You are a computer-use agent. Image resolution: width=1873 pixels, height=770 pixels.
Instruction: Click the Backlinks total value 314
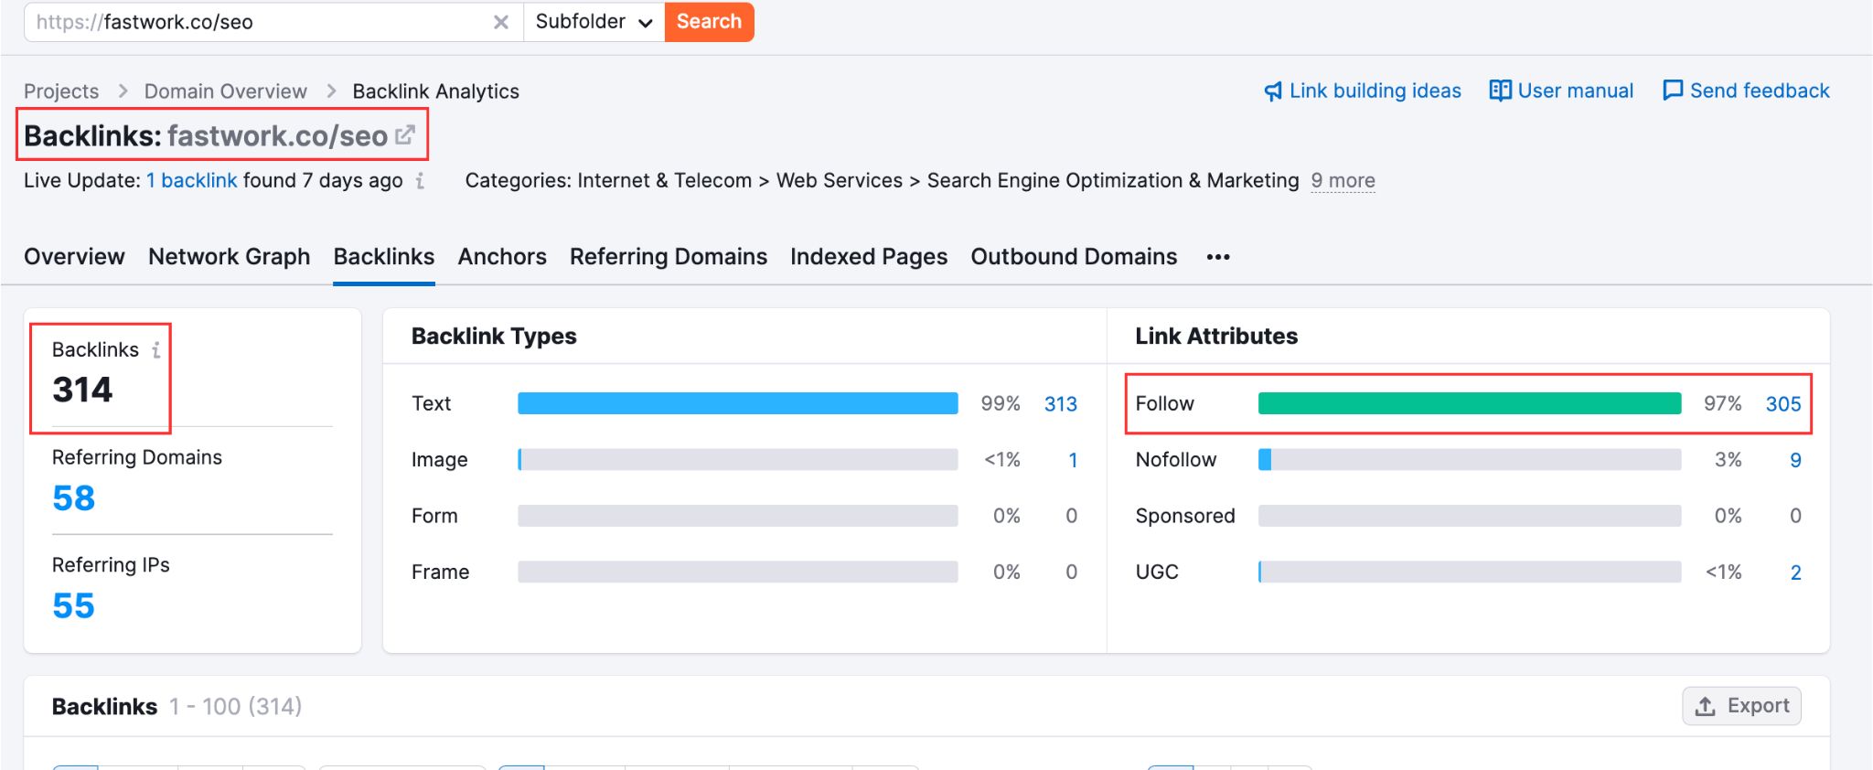(x=82, y=390)
